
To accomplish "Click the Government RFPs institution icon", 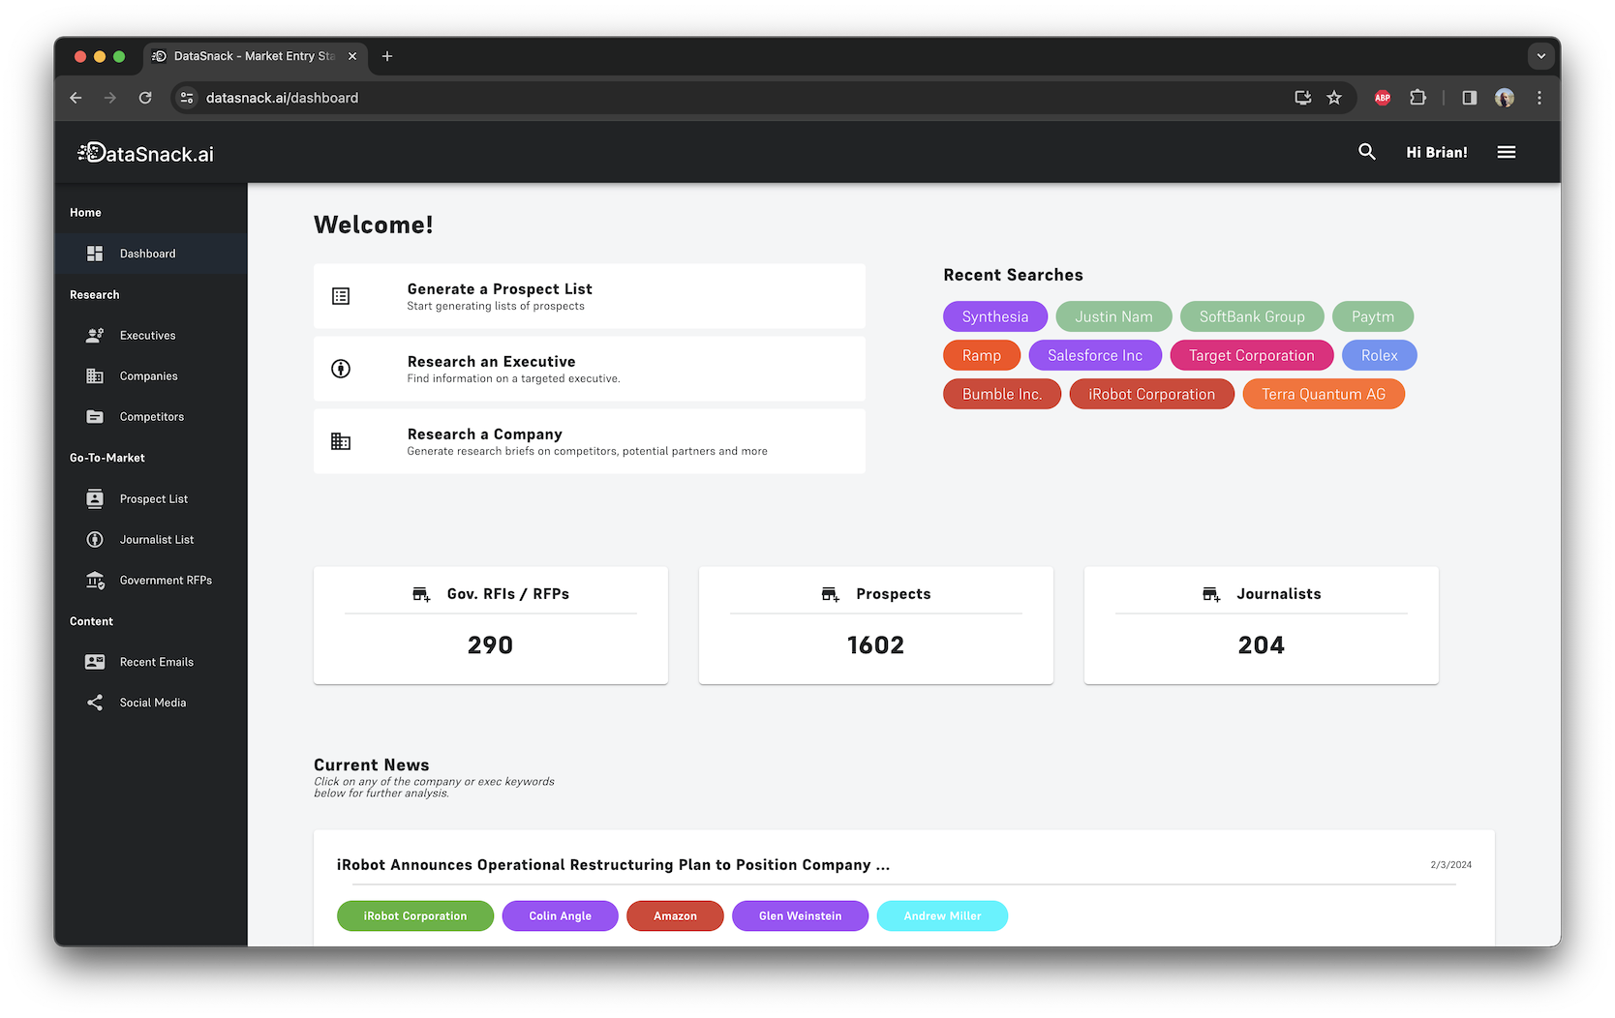I will pos(95,581).
